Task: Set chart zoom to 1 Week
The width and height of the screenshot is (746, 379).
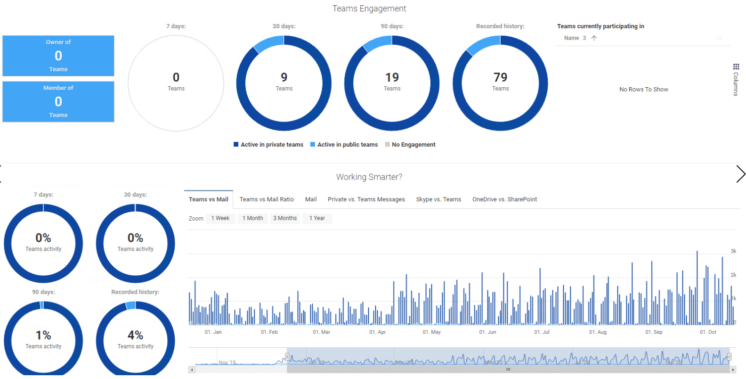Action: coord(220,218)
